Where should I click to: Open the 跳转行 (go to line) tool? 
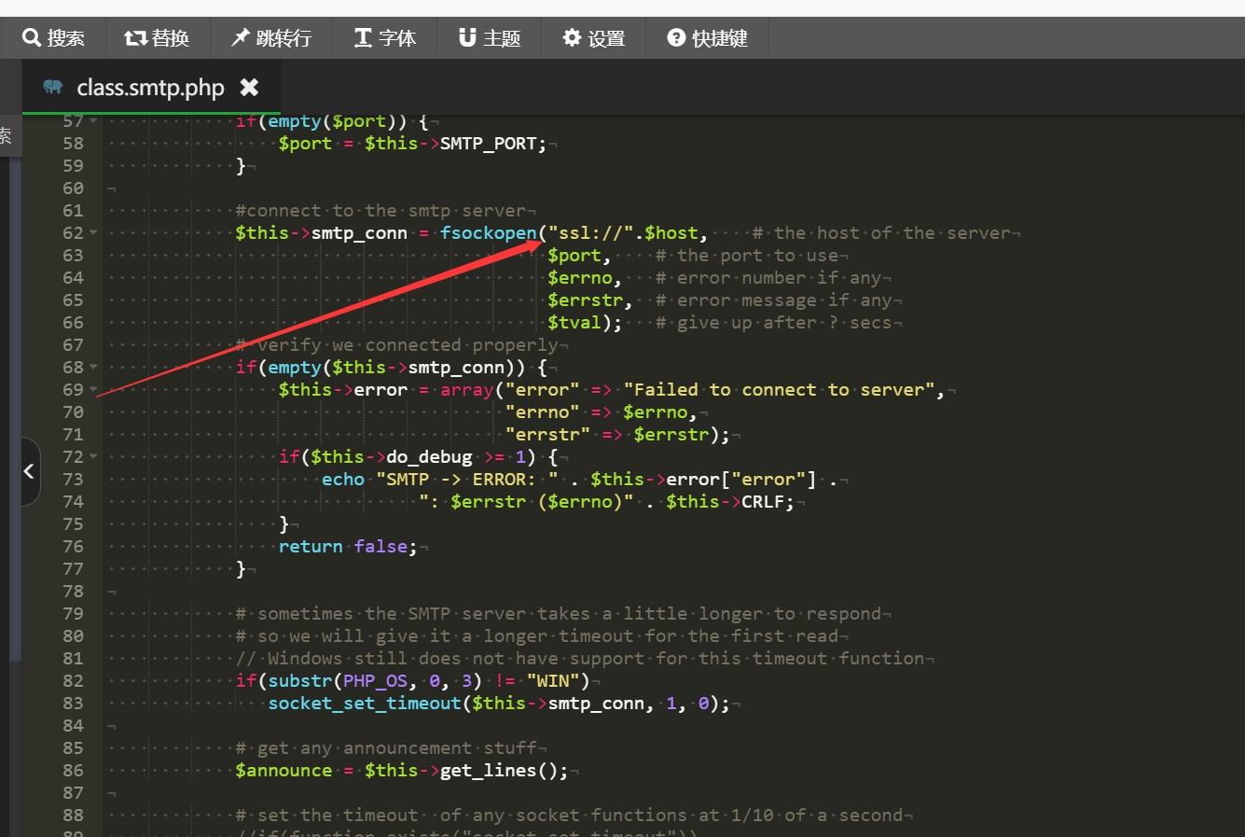(x=271, y=38)
